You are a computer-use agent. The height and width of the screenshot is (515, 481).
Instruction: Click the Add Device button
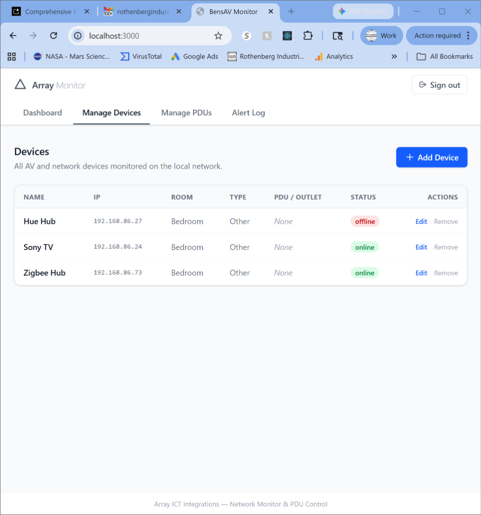[432, 157]
